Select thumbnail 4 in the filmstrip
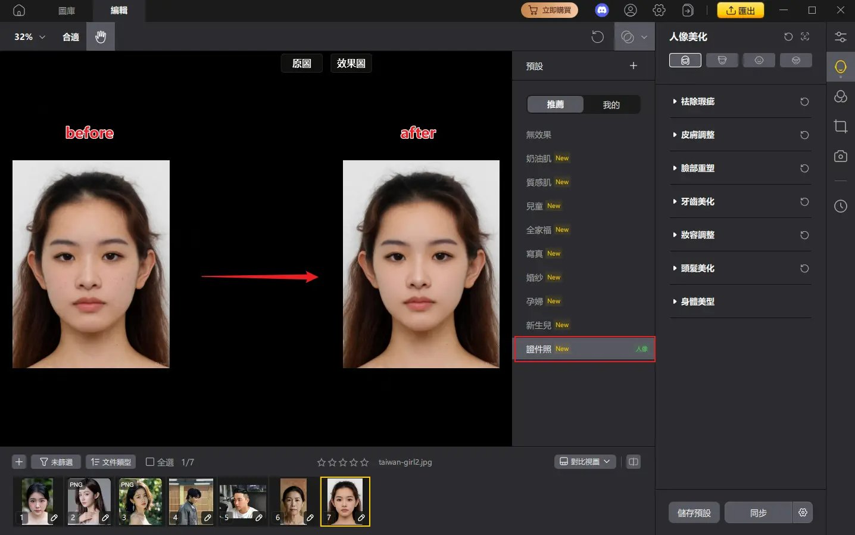Screen dimensions: 855x535 click(x=191, y=501)
